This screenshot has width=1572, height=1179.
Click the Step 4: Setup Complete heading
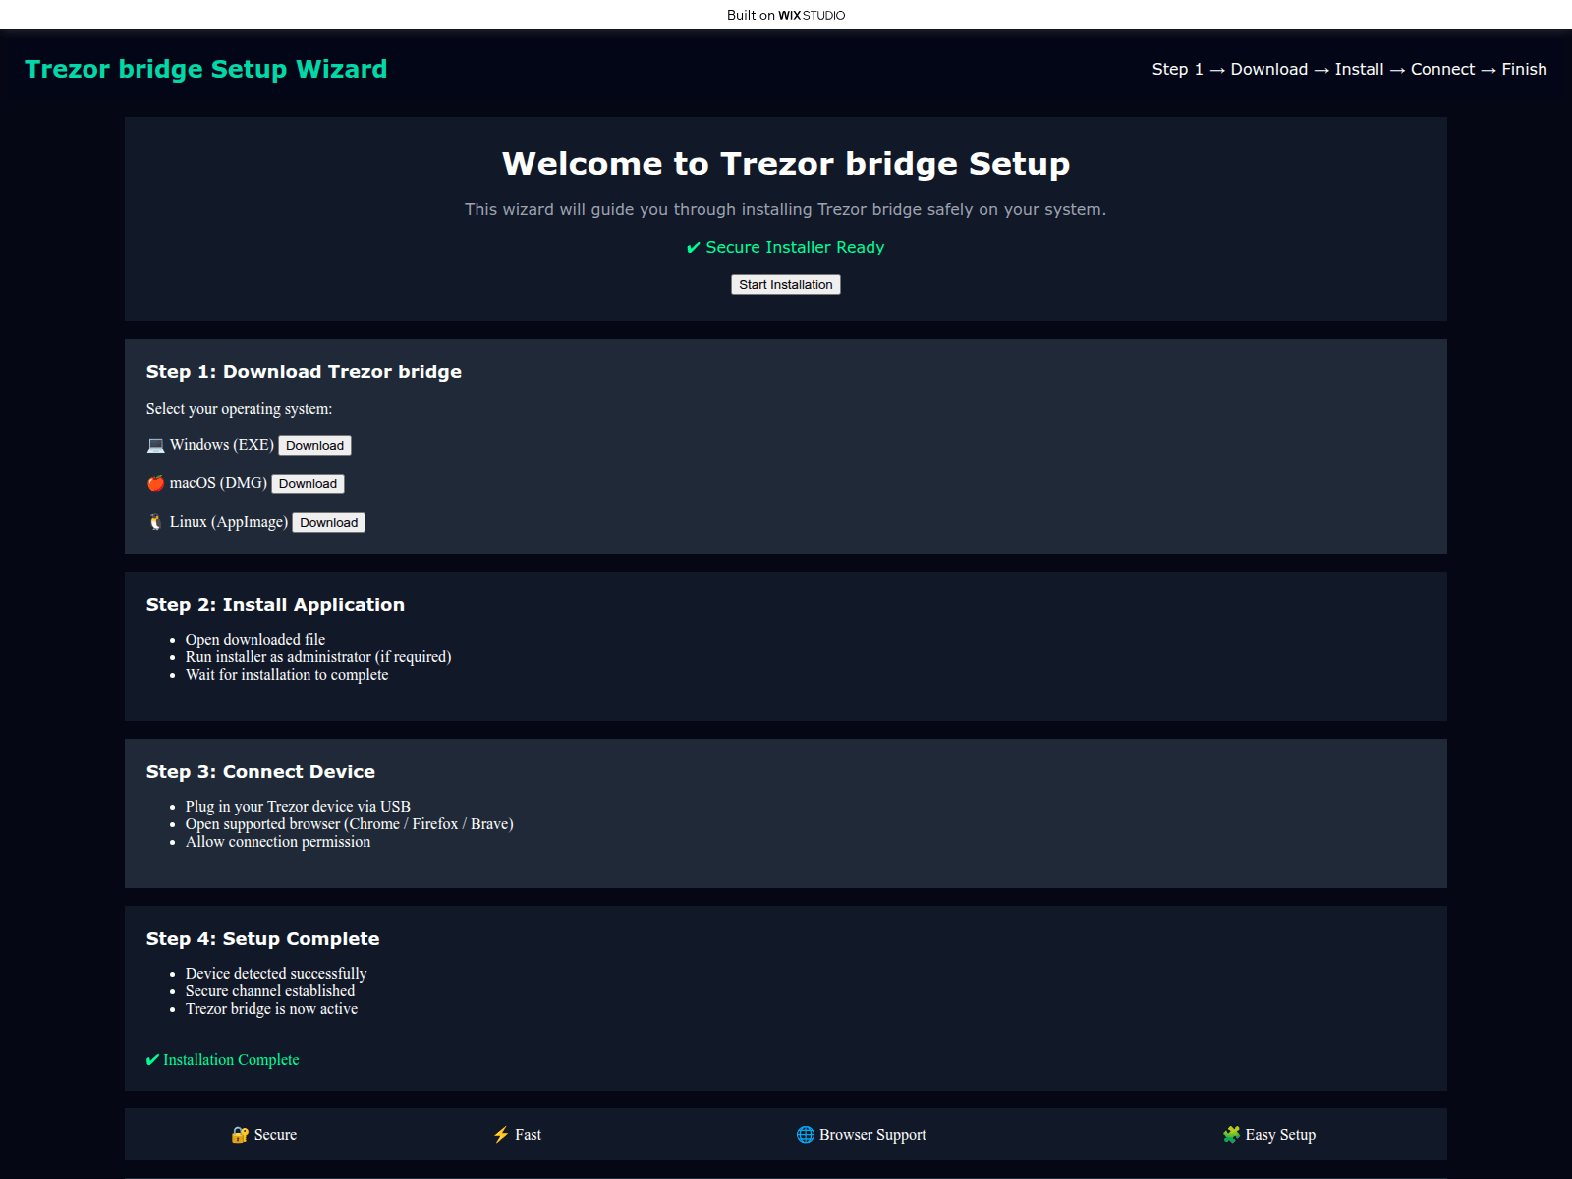(262, 939)
